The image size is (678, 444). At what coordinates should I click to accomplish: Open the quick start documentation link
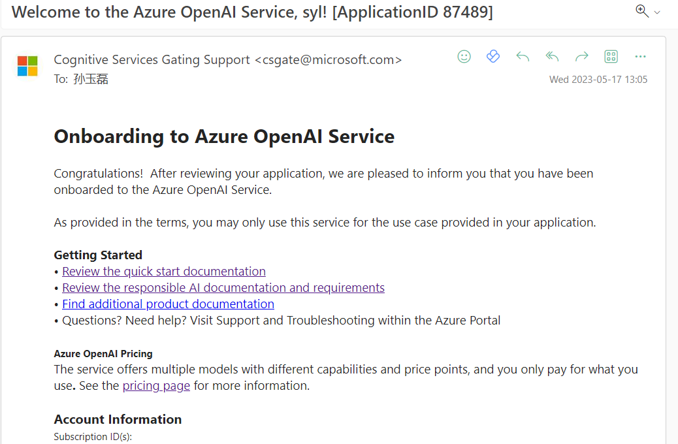(x=164, y=271)
